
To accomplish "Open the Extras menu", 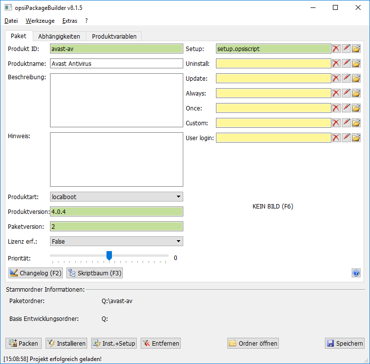I will click(70, 21).
